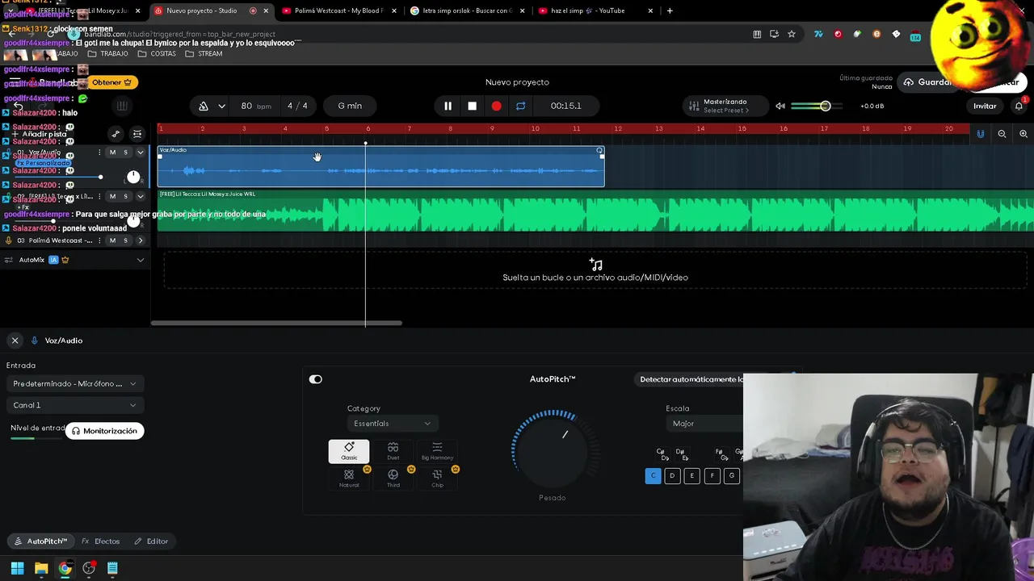Select the Big Harmony AutoPitch preset

pyautogui.click(x=437, y=452)
